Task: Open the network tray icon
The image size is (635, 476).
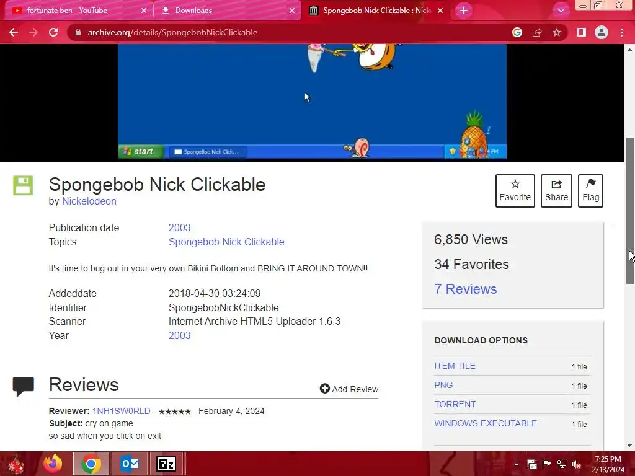Action: pyautogui.click(x=562, y=464)
